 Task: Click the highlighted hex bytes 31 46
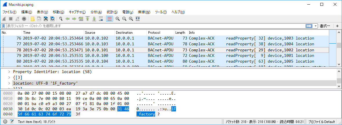pyautogui.click(x=123, y=109)
